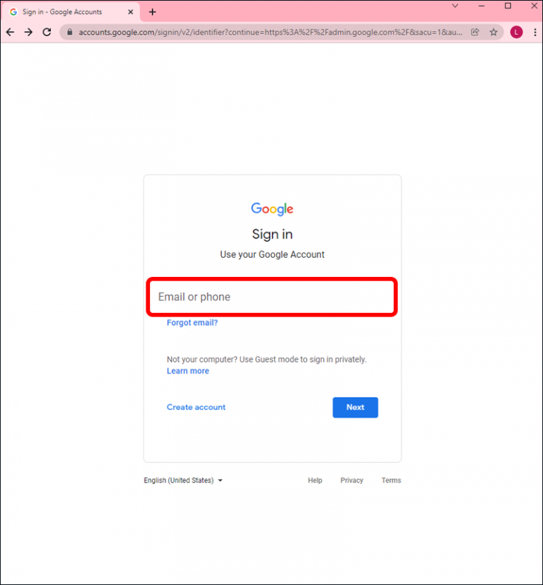This screenshot has width=543, height=585.
Task: Click the Google logo above Sign in
Action: pos(271,208)
